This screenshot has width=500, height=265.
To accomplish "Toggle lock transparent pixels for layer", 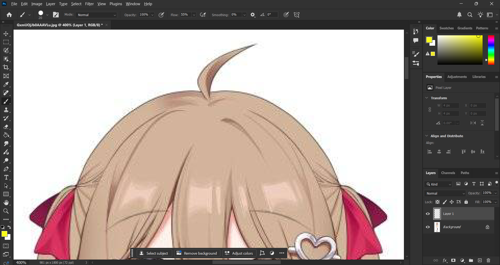I will pos(438,202).
